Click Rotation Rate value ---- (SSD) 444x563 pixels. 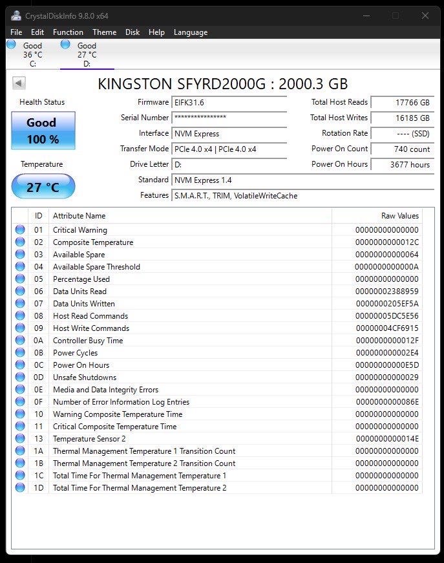click(403, 134)
